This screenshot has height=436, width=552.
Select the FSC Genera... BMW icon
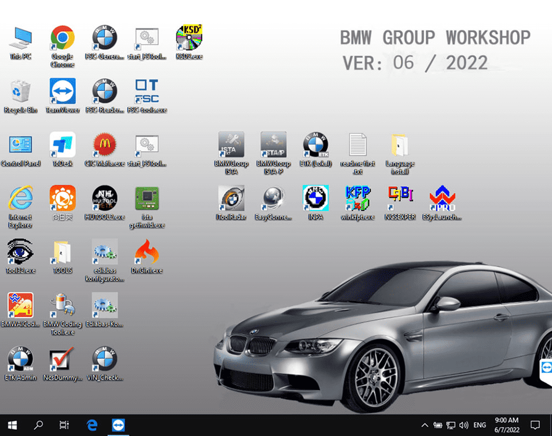point(105,43)
